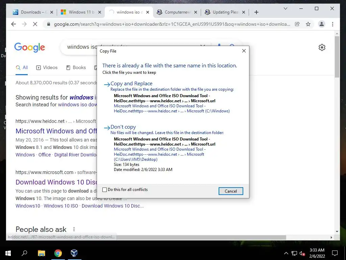Open Digital River Download sitelink
346x260 pixels.
75,155
